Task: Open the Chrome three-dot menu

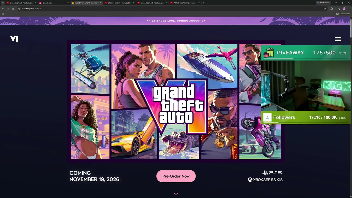Action: [x=349, y=9]
